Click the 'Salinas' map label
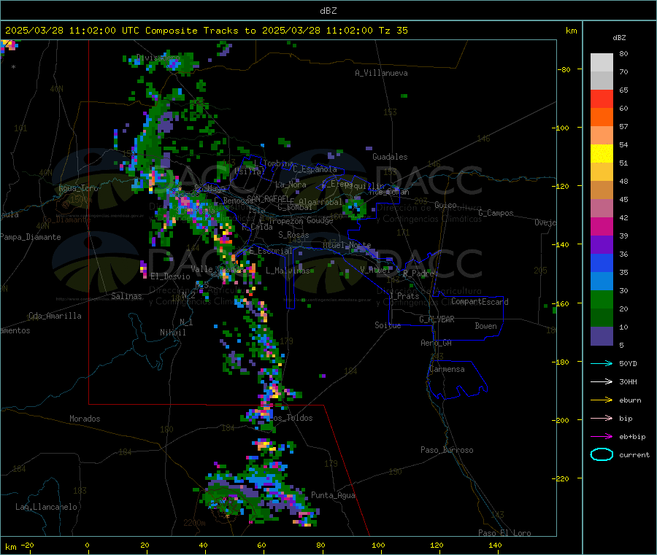Screen dimensions: 657x555 (126, 296)
